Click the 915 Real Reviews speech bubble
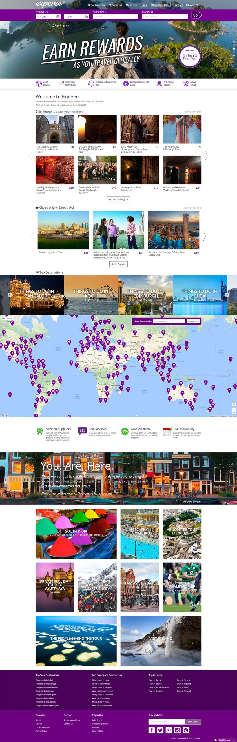Image resolution: width=237 pixels, height=742 pixels. pyautogui.click(x=82, y=431)
